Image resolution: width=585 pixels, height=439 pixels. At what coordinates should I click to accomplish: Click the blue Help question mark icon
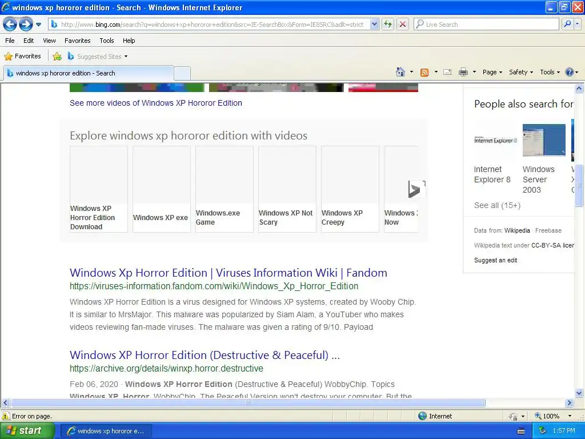570,72
